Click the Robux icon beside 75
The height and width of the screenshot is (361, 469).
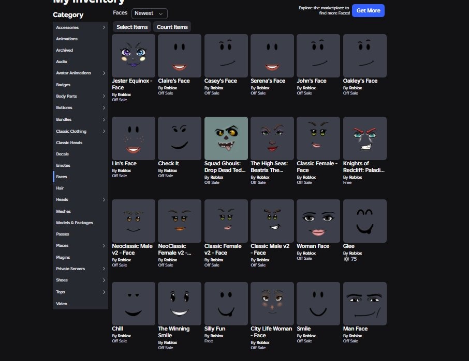pyautogui.click(x=346, y=259)
